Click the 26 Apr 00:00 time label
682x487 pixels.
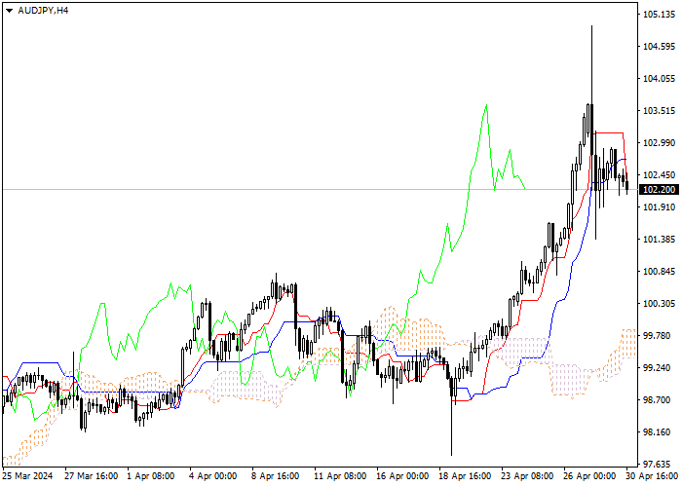[590, 476]
